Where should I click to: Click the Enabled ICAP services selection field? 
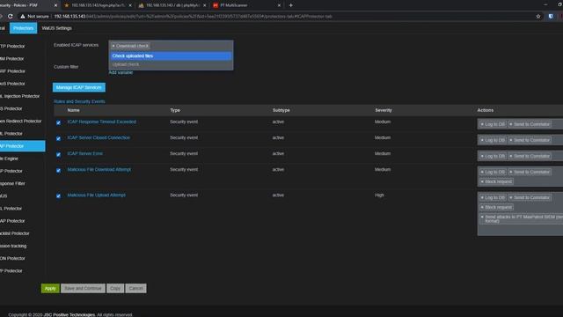(171, 46)
